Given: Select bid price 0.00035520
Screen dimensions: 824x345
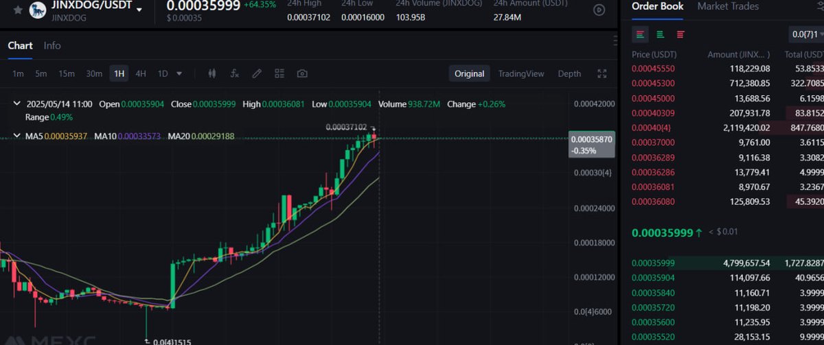Looking at the screenshot, I should (653, 337).
